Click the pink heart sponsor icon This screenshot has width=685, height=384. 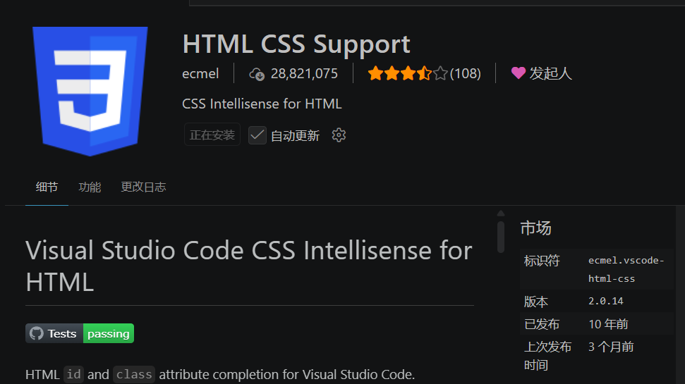point(518,73)
